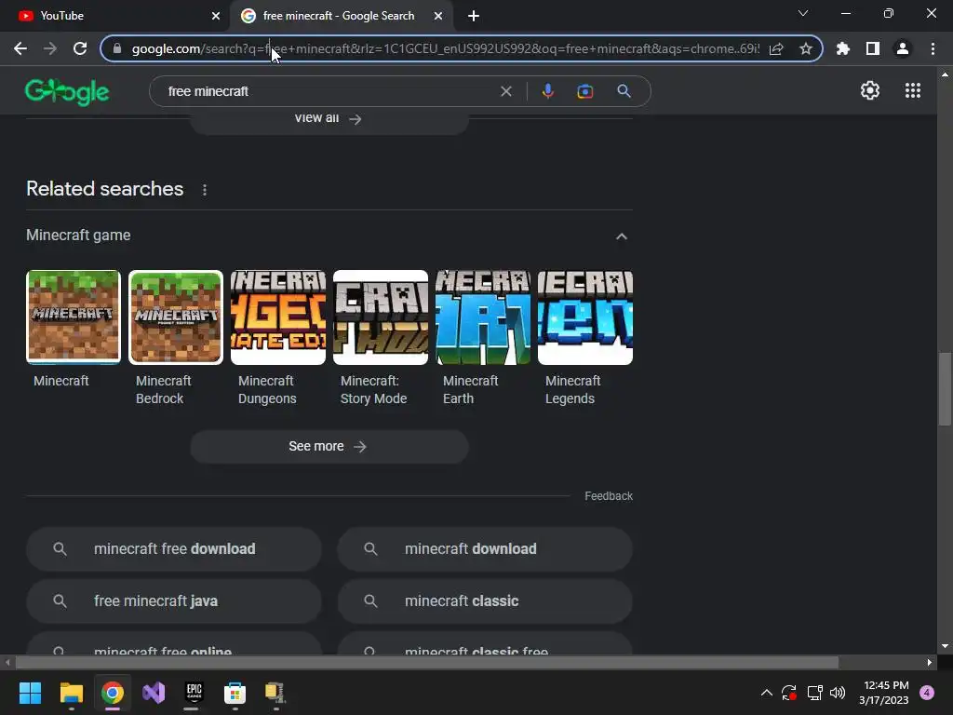This screenshot has height=715, width=953.
Task: Click the scroll down arrow
Action: [x=945, y=646]
